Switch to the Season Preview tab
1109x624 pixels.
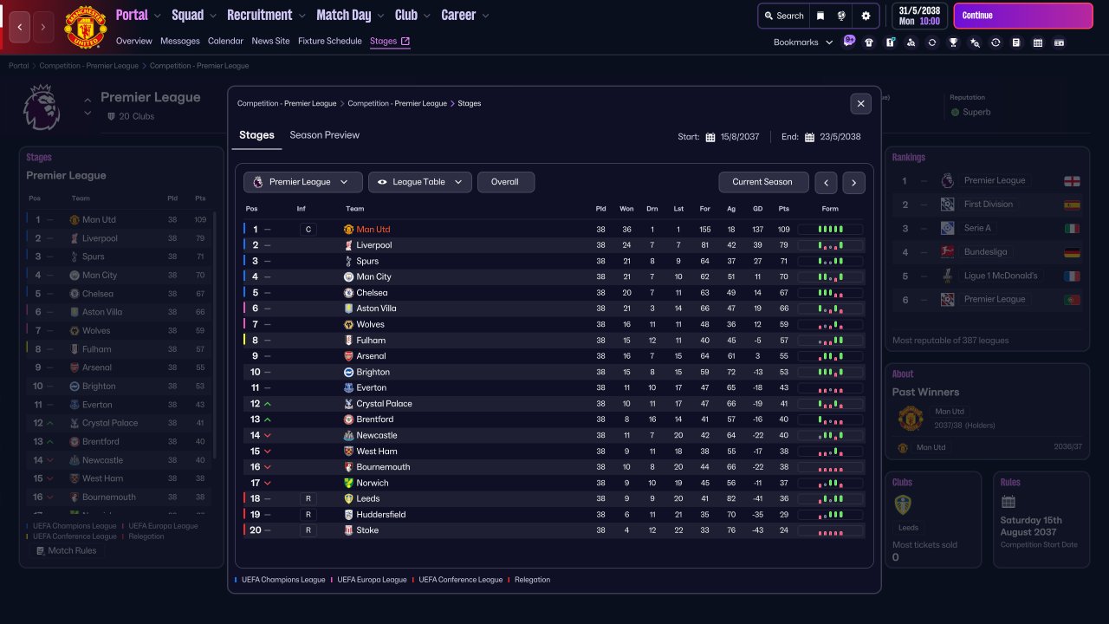[x=325, y=135]
